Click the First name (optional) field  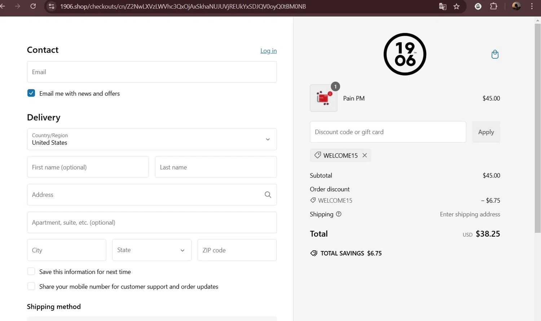click(x=88, y=167)
